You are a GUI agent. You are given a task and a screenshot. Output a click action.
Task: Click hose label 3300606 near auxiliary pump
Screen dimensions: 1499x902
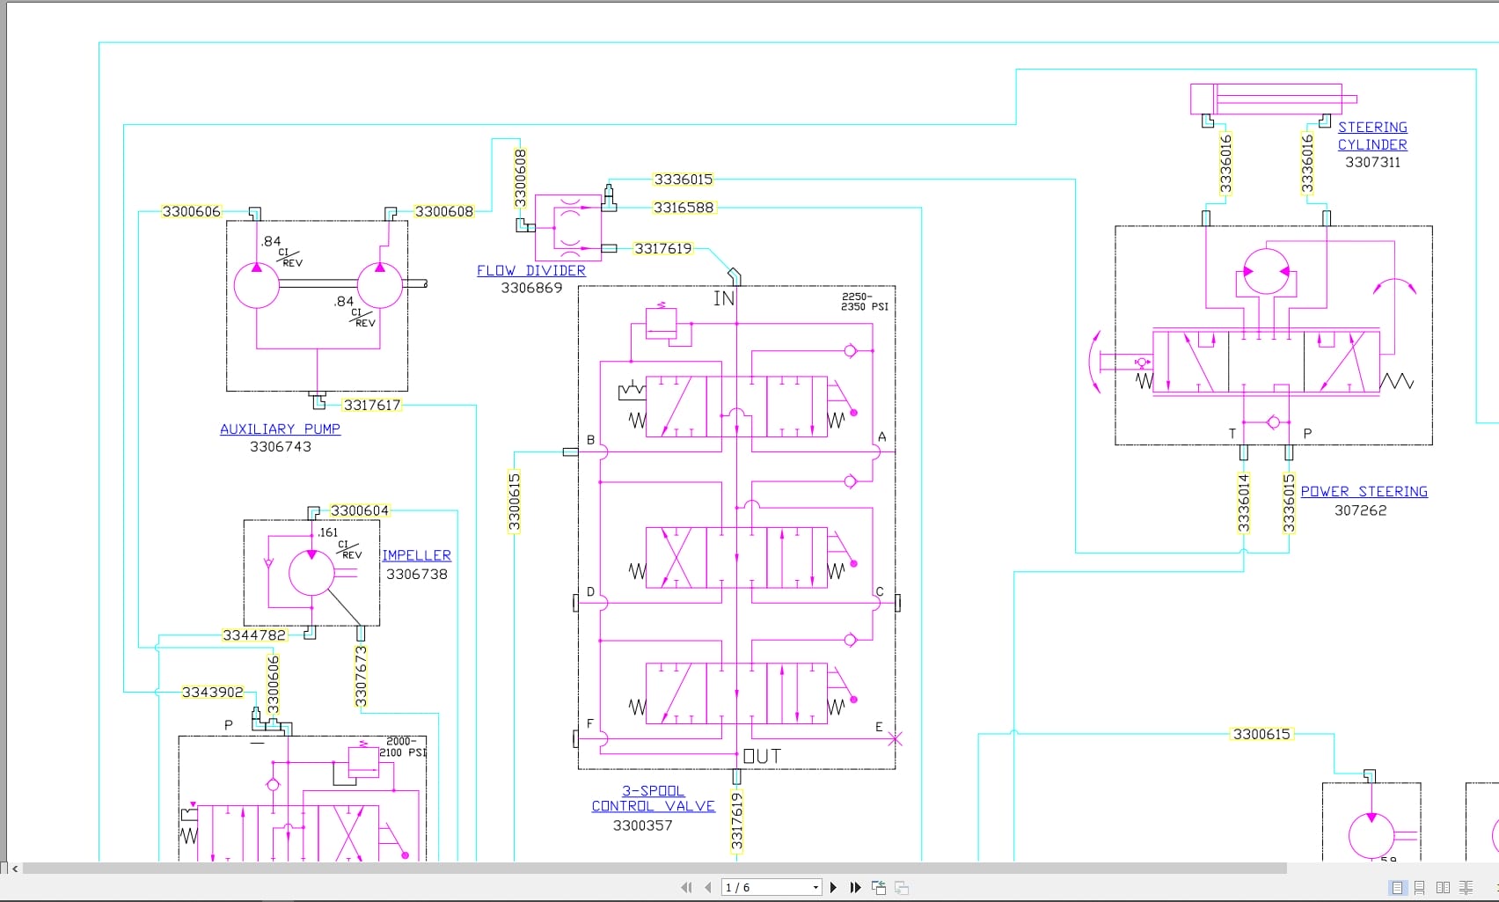click(x=191, y=211)
